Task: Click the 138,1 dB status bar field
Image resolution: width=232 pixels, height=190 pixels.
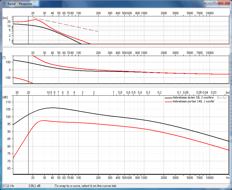Action: pos(41,186)
